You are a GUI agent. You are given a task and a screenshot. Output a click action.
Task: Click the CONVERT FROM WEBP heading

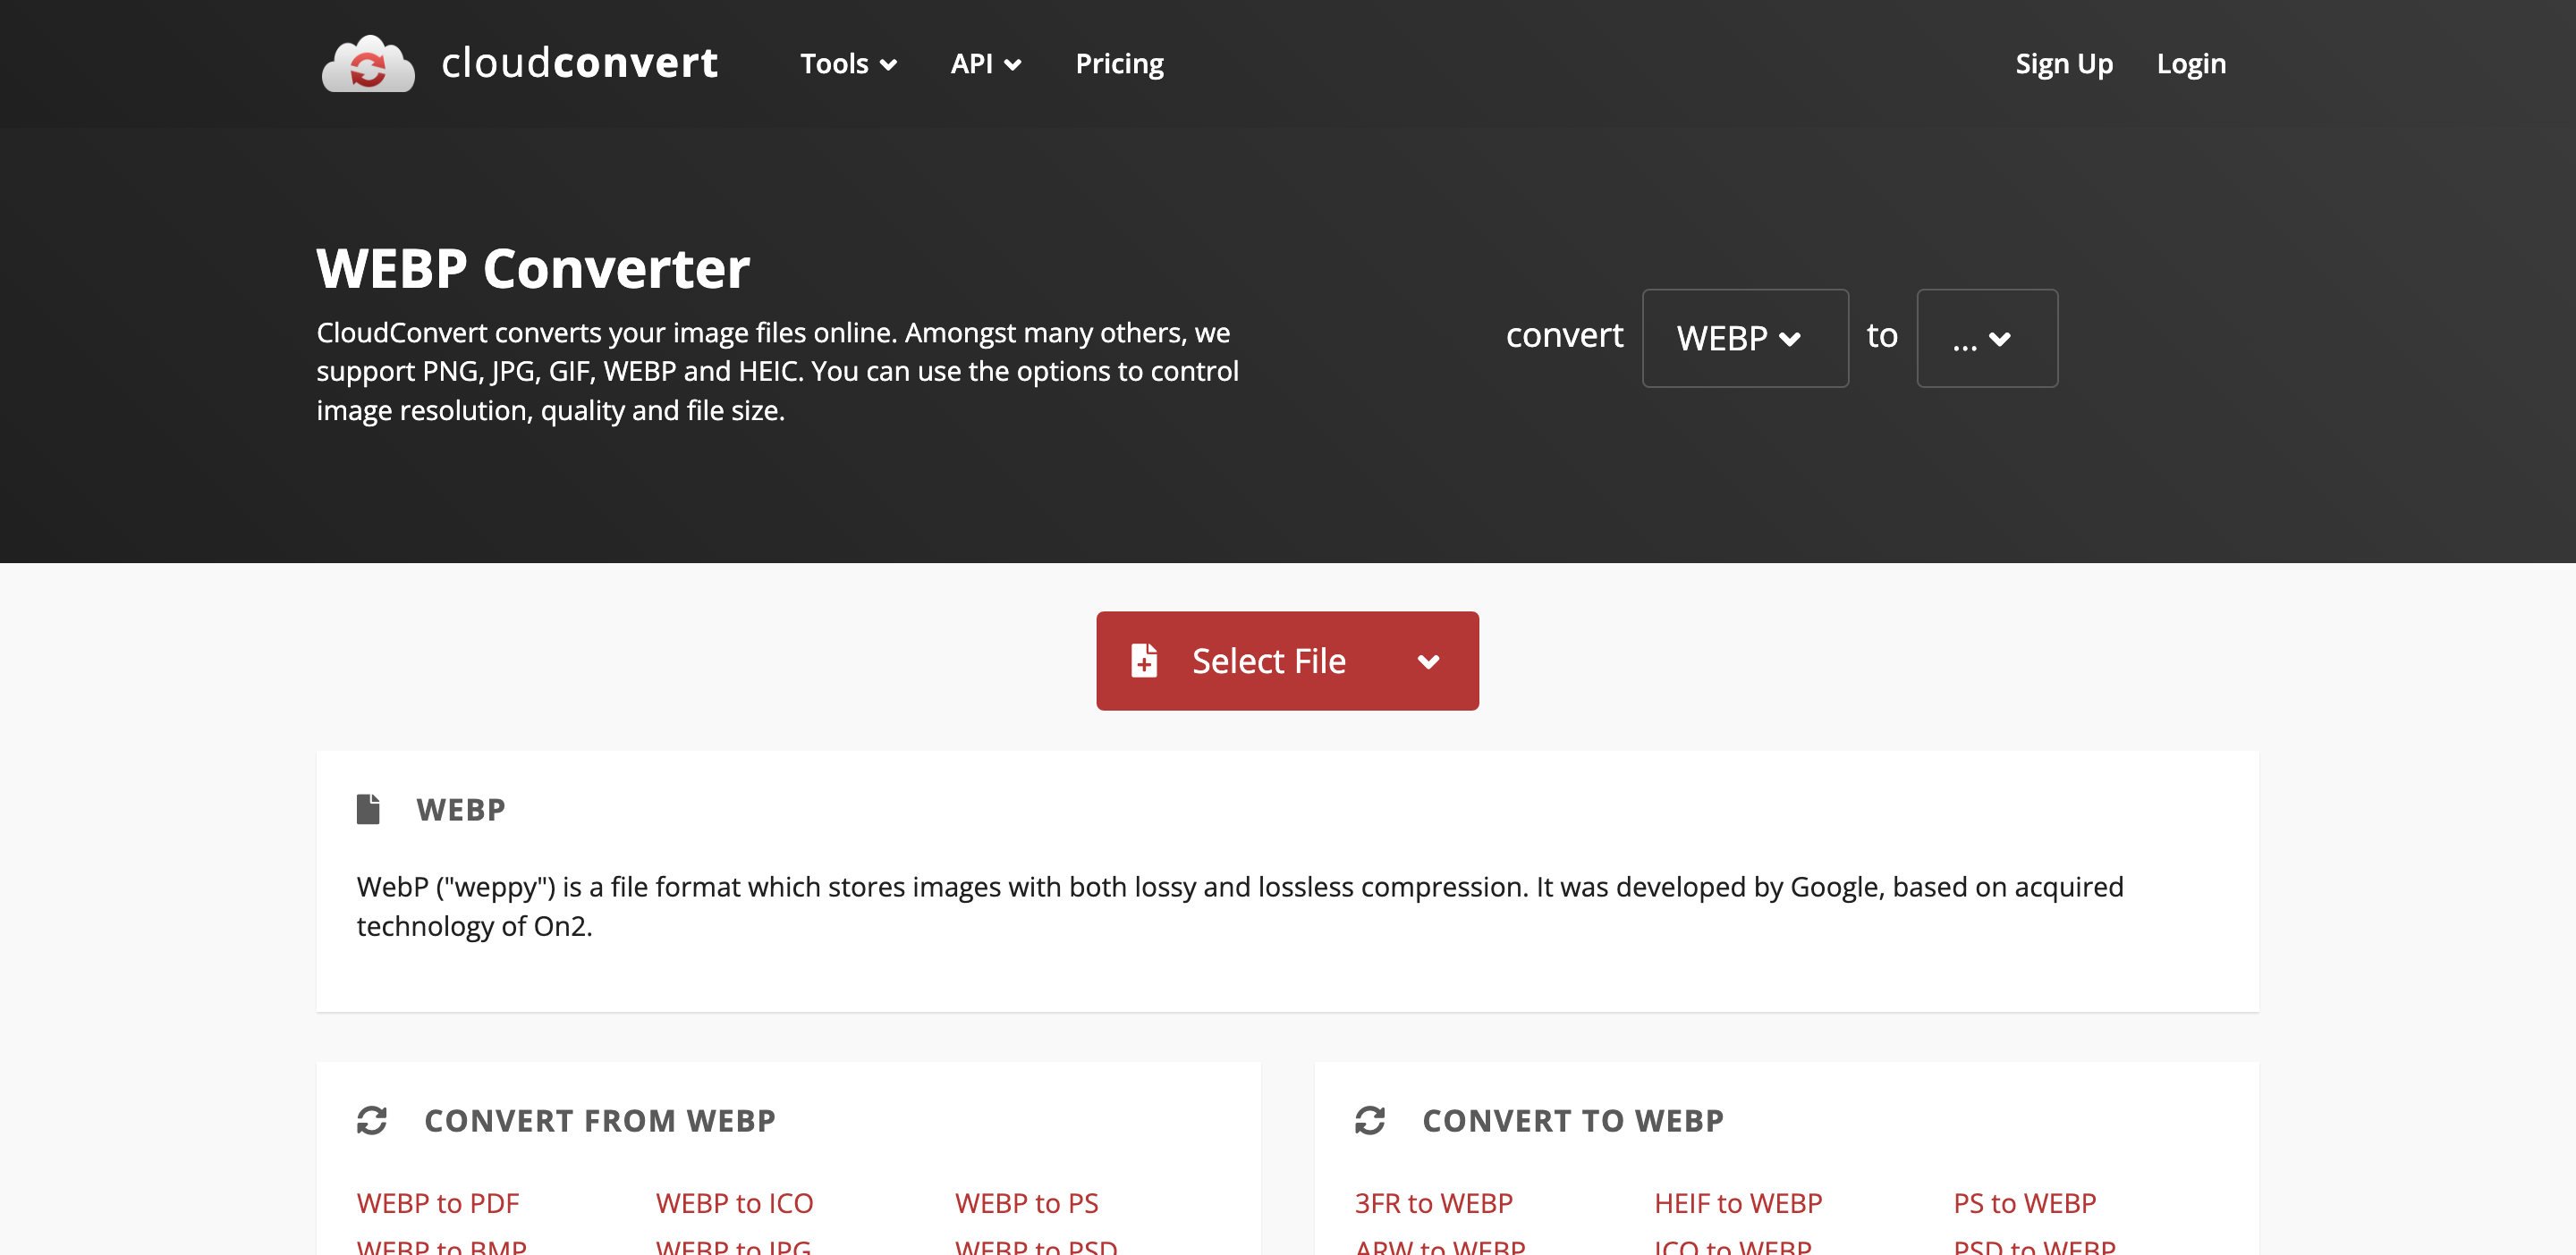tap(600, 1120)
